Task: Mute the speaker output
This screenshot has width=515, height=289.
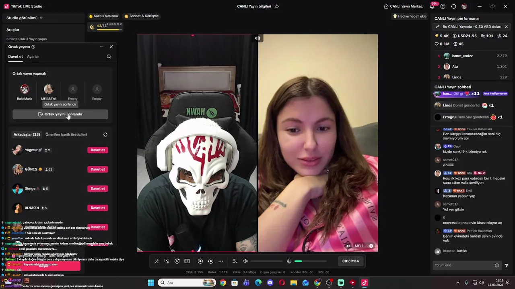Action: 245,261
